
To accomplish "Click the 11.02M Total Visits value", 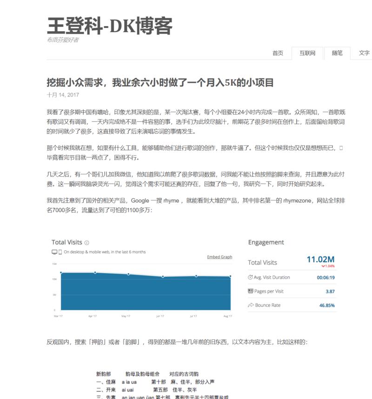I will pos(321,259).
